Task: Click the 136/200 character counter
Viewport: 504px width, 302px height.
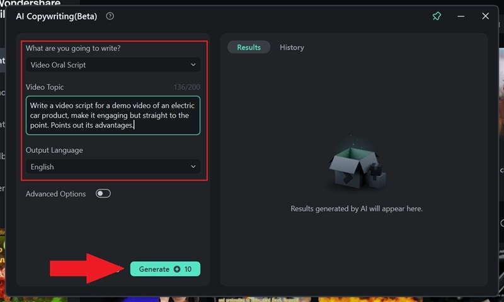Action: [186, 87]
